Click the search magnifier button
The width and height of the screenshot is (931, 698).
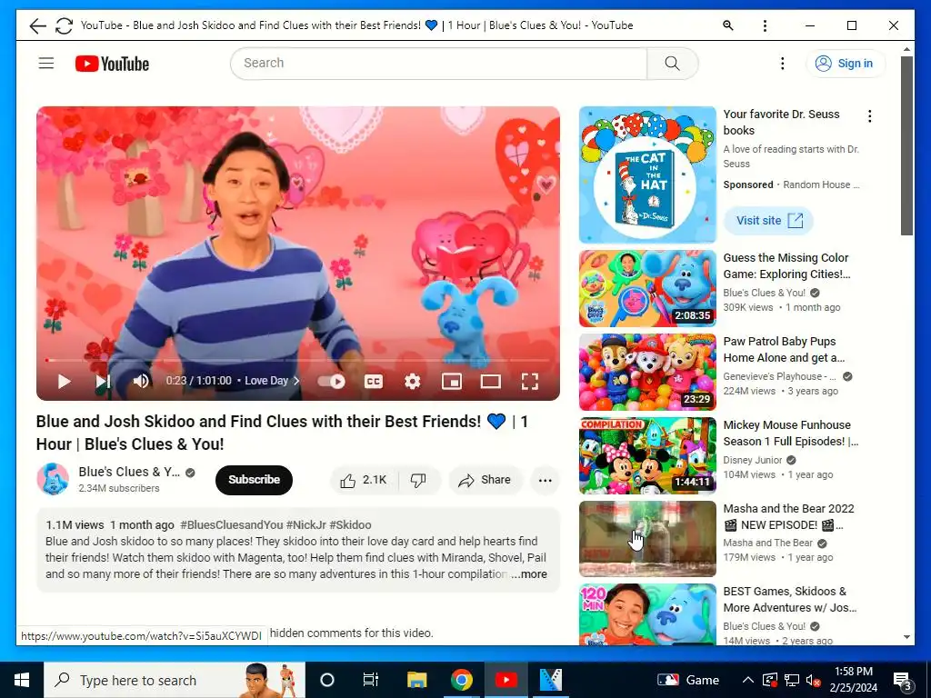[x=672, y=63]
